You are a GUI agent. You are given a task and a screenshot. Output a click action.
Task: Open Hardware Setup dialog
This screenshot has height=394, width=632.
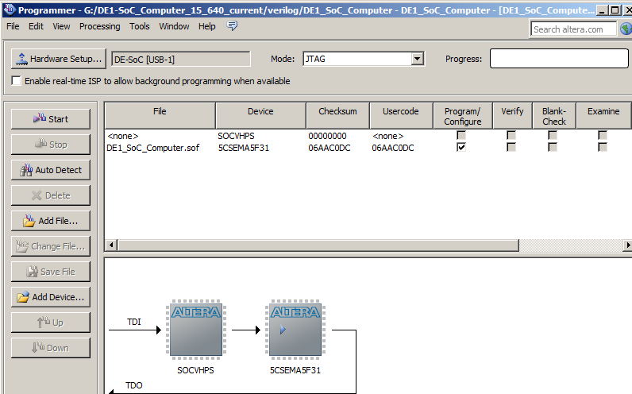pos(59,59)
